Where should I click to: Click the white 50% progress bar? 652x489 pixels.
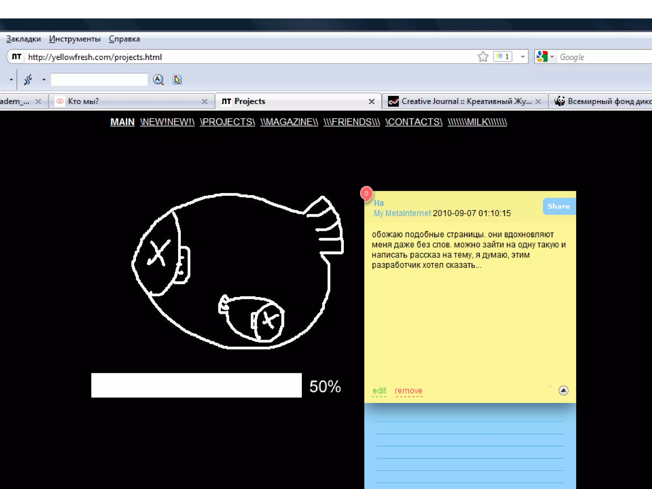pos(196,385)
